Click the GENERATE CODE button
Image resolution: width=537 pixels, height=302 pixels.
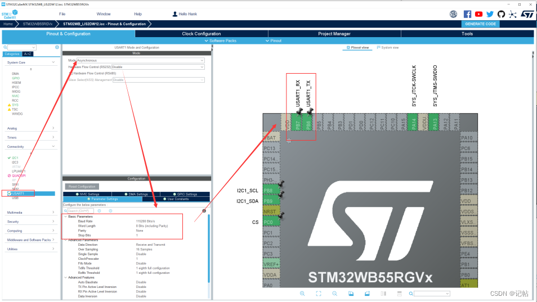[481, 24]
